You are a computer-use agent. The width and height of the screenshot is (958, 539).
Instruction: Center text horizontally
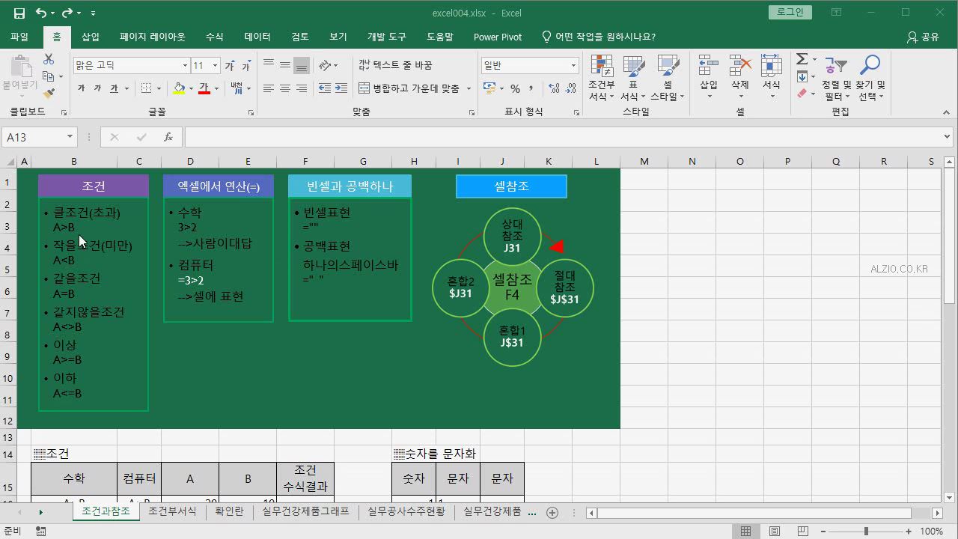click(x=285, y=88)
